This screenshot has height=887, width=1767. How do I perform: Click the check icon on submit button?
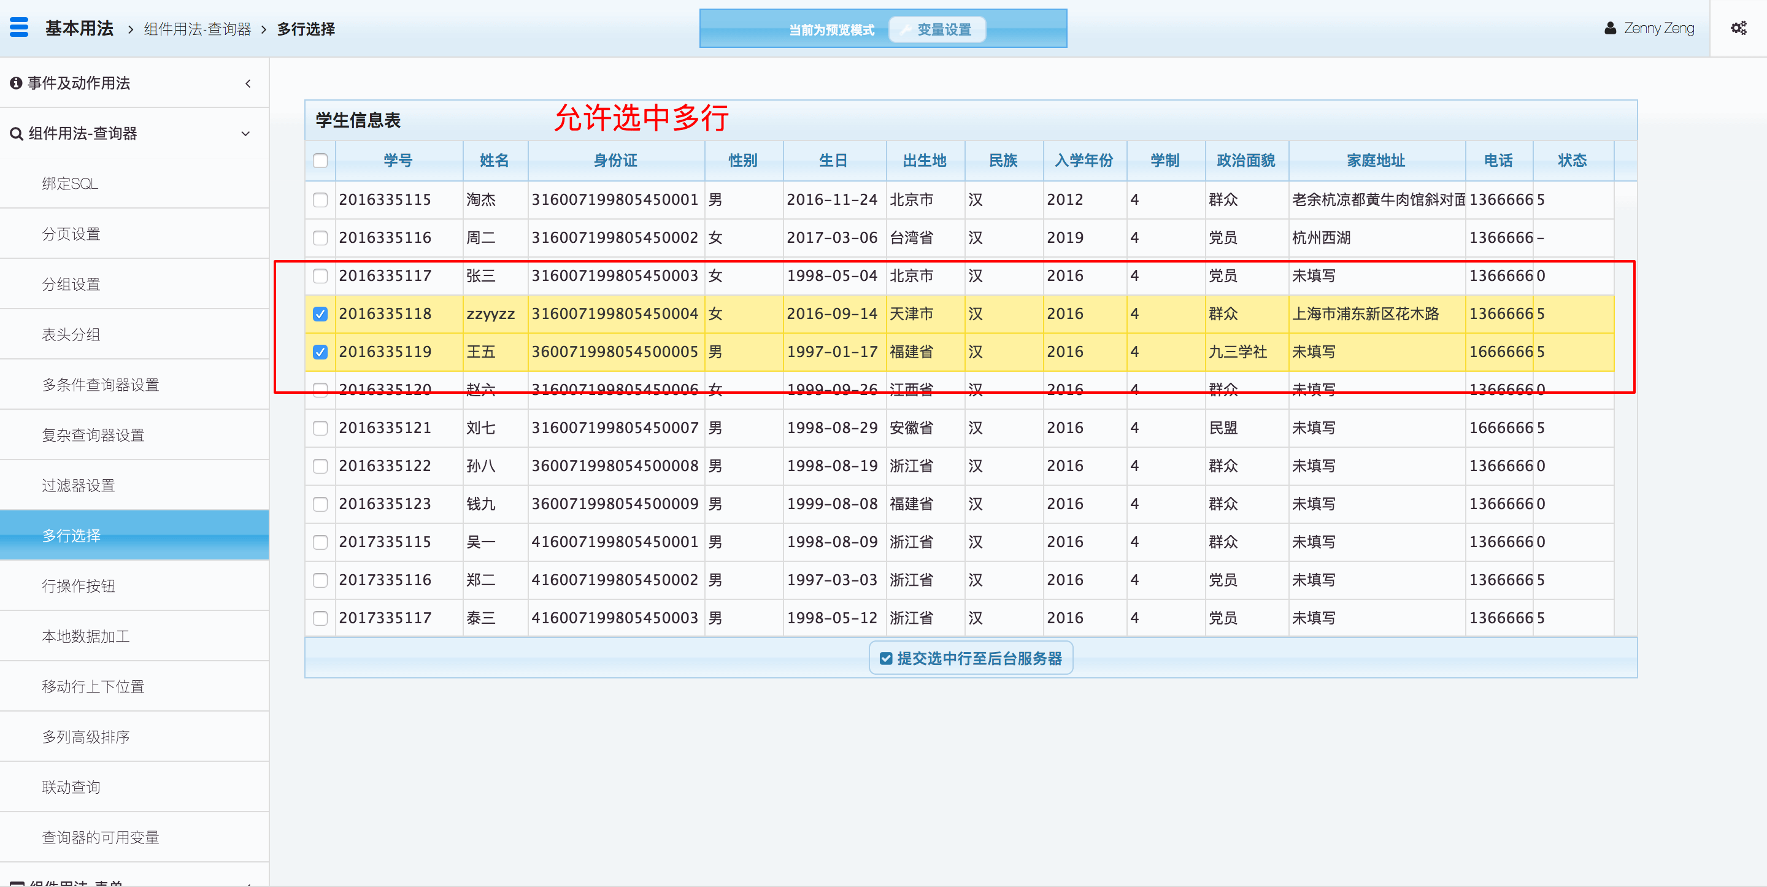pos(885,659)
